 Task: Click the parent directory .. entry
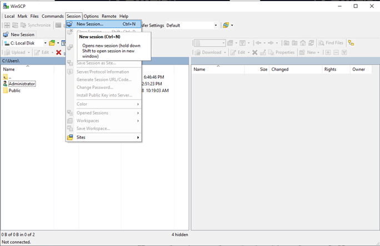[7, 77]
